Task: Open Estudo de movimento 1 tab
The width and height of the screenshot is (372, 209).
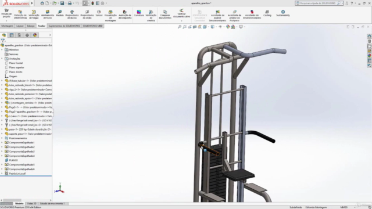Action: [52, 204]
